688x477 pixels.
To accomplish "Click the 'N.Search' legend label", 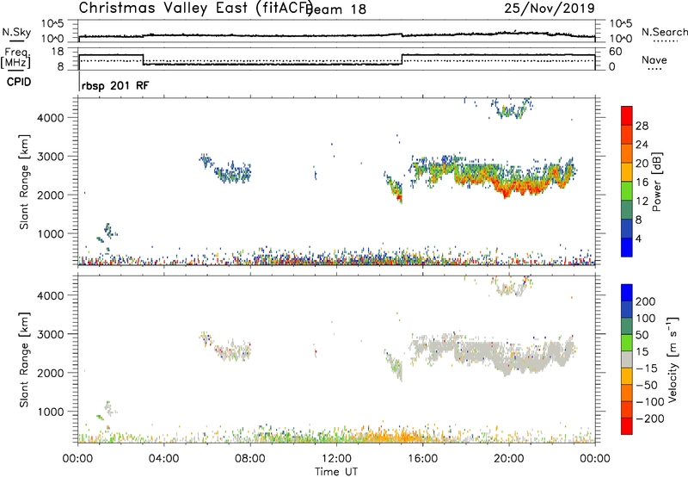I will [x=664, y=32].
